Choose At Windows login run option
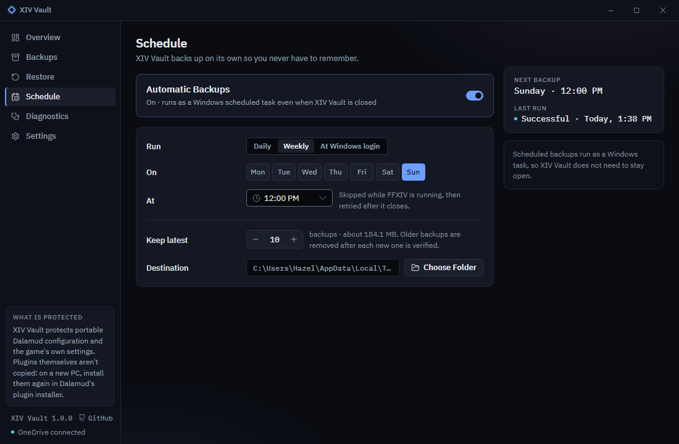This screenshot has height=444, width=679. pyautogui.click(x=350, y=146)
